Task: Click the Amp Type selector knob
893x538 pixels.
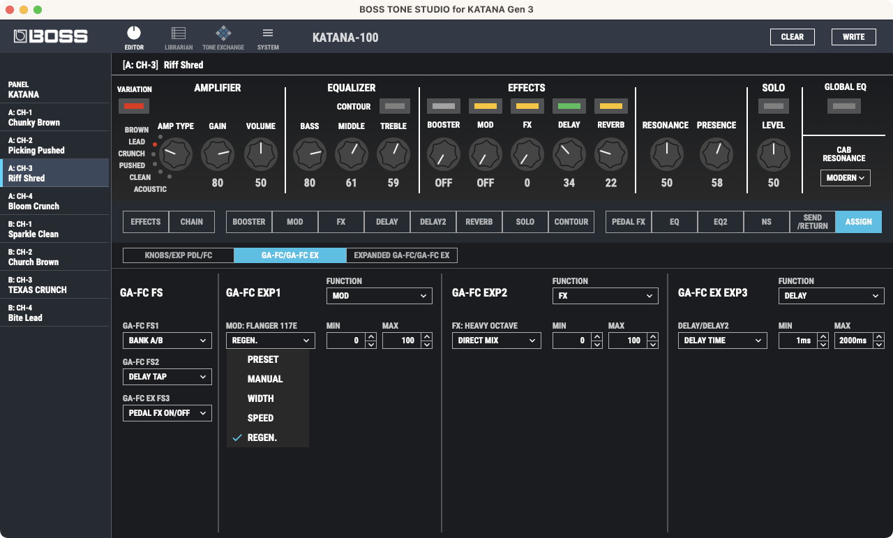Action: [x=176, y=154]
